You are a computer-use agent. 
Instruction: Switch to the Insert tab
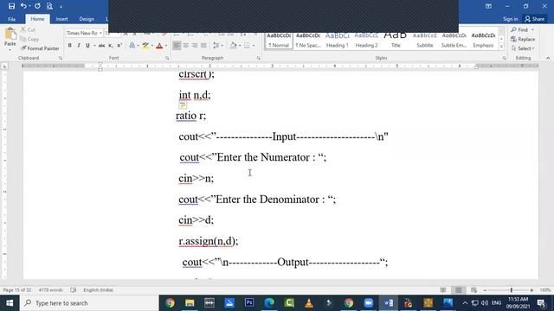(x=61, y=19)
